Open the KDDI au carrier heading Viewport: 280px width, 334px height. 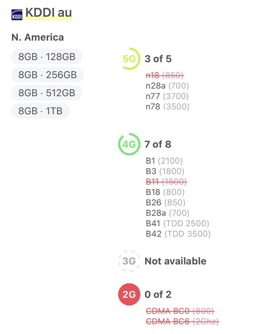[x=48, y=13]
